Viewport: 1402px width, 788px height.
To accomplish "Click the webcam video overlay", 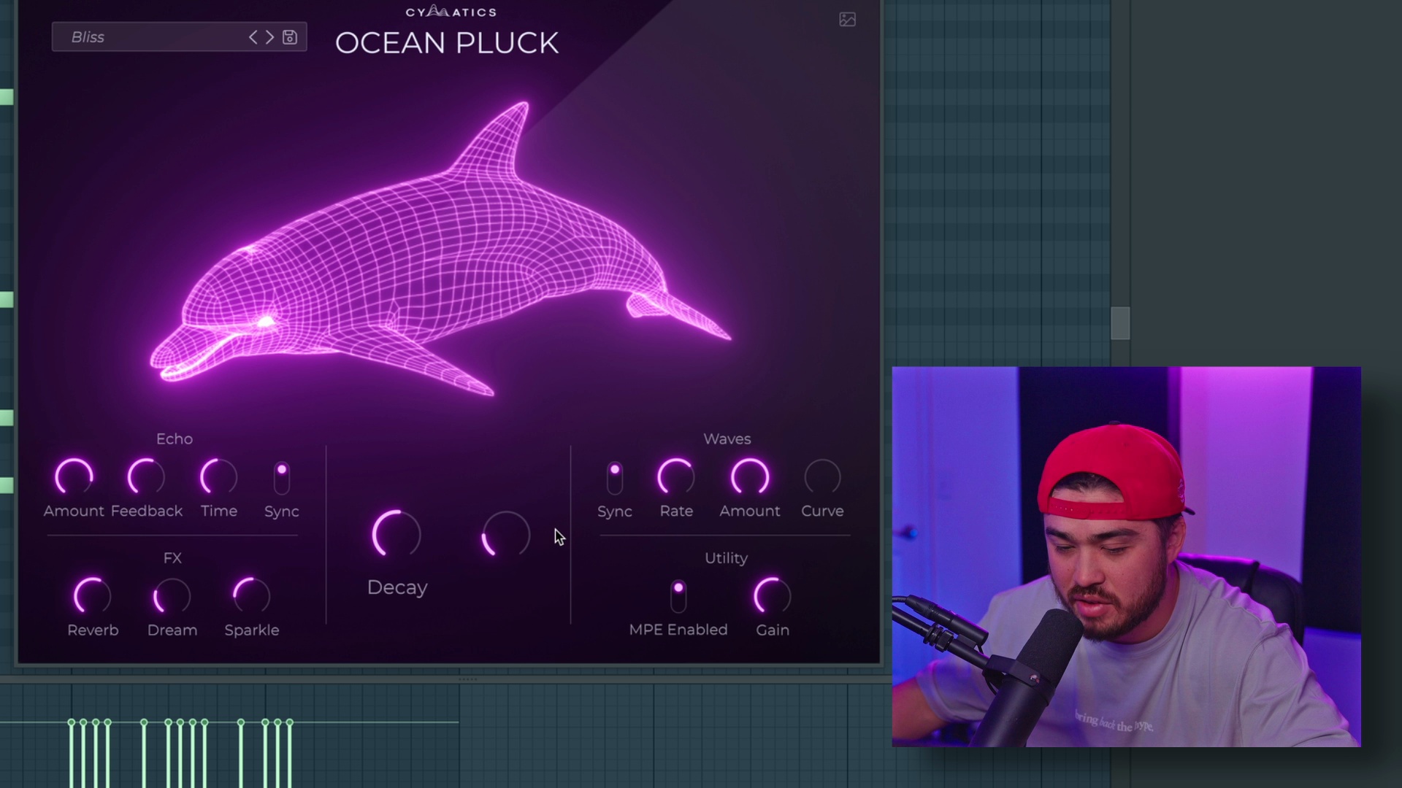I will pyautogui.click(x=1126, y=557).
